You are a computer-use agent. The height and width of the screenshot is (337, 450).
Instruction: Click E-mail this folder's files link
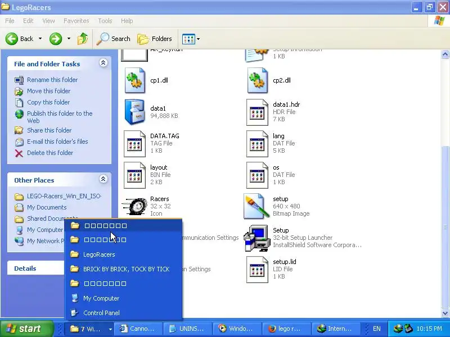click(57, 142)
